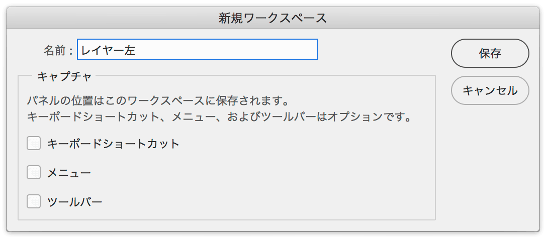Click the 新規ワークスペース dialog title
546x238 pixels.
tap(272, 18)
